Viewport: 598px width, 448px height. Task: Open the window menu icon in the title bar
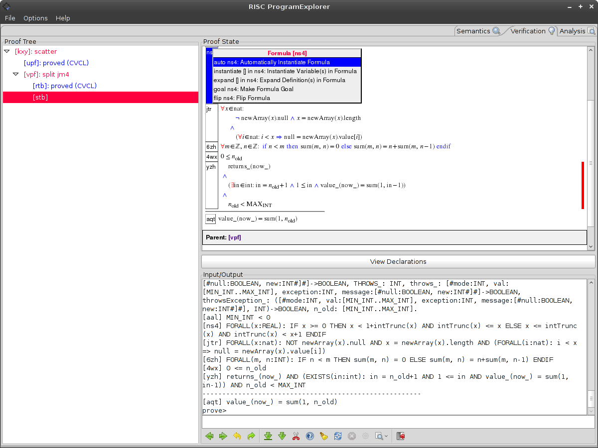(6, 6)
